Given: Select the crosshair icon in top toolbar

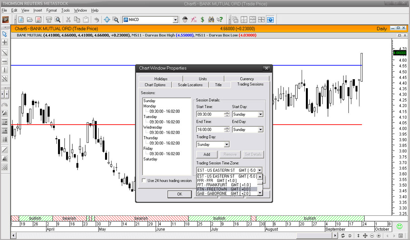Looking at the screenshot, I should (x=107, y=20).
